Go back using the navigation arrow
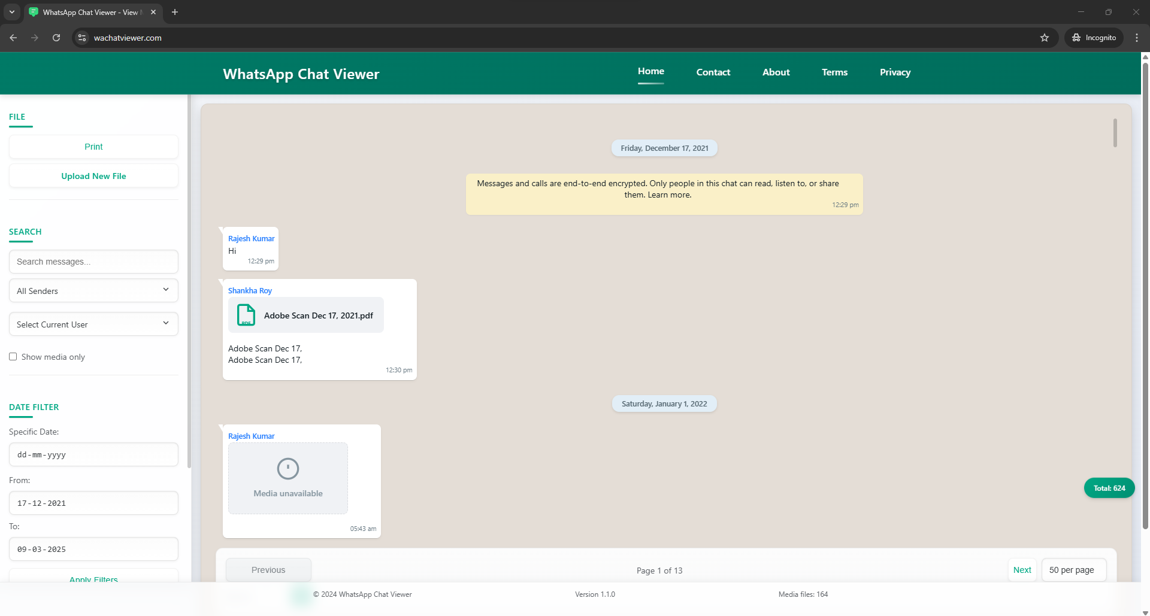1150x616 pixels. pos(13,38)
